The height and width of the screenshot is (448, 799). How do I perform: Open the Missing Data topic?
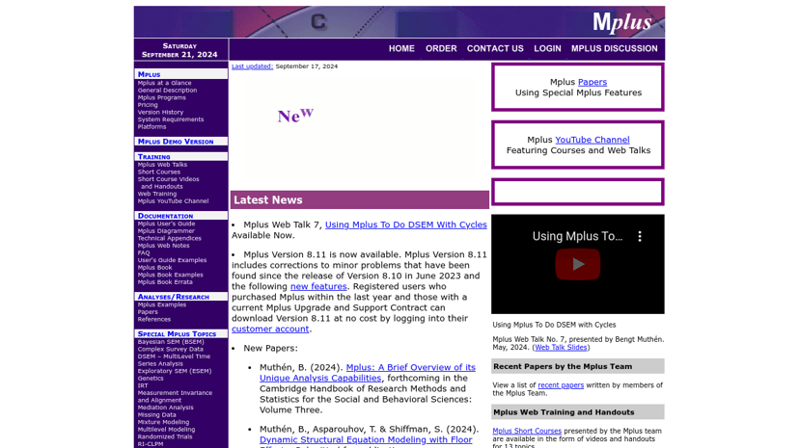point(156,415)
